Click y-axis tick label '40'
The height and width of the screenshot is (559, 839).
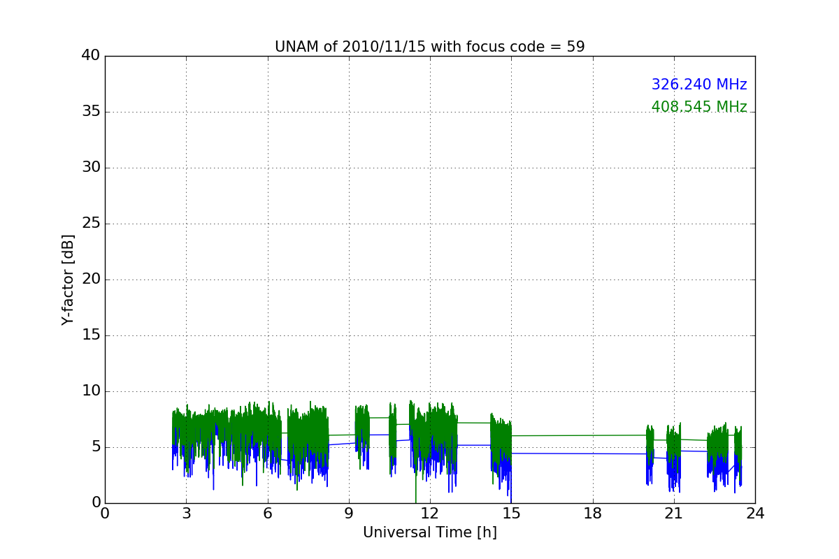click(91, 56)
